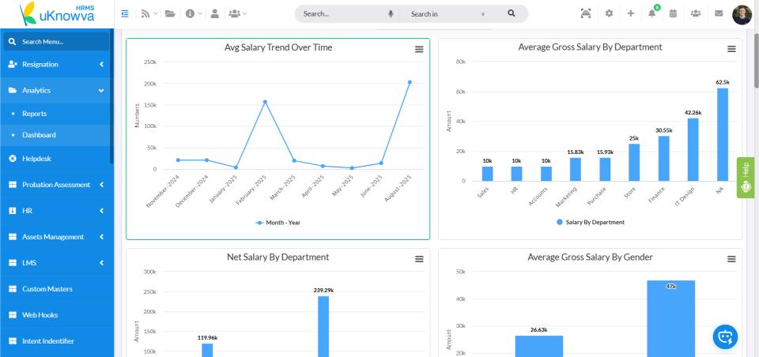Click the sidebar collapse menu icon

click(126, 13)
